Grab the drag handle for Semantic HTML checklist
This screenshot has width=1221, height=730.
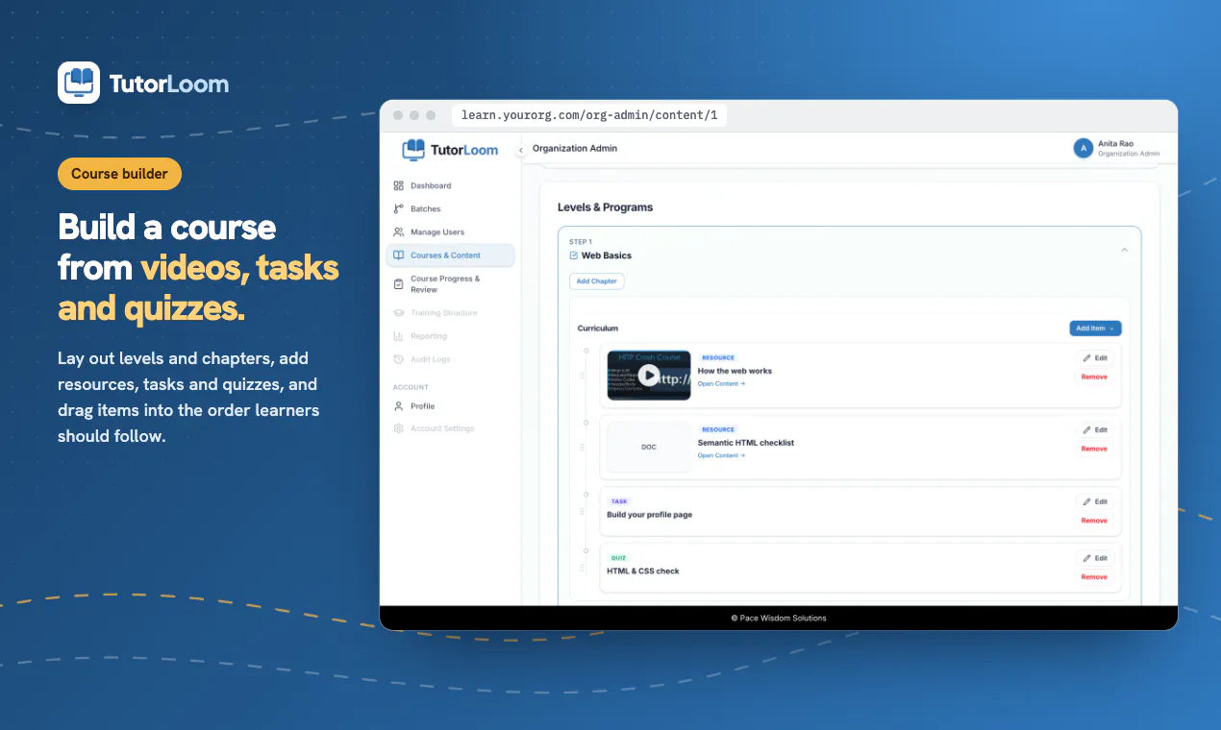[x=583, y=449]
